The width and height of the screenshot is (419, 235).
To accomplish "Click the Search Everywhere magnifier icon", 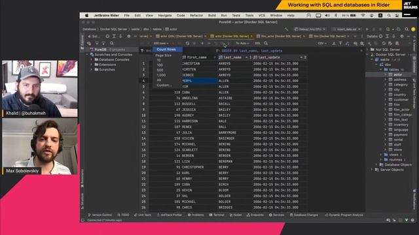I will (407, 29).
